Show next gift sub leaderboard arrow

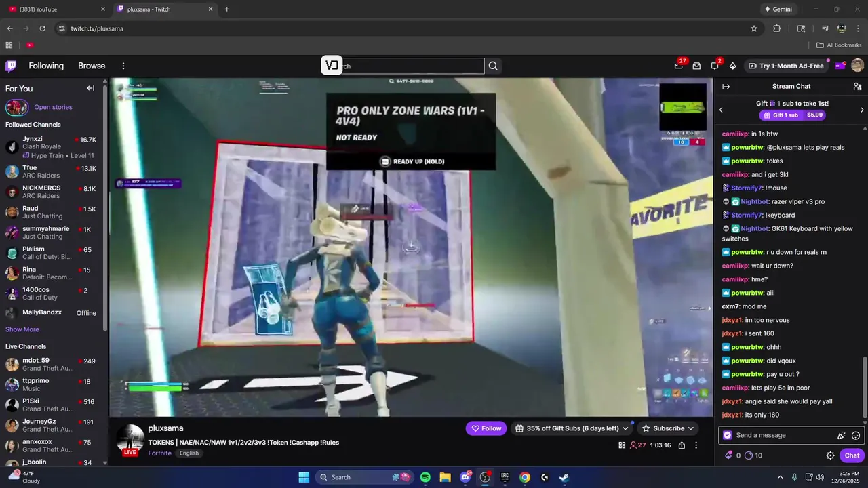862,110
